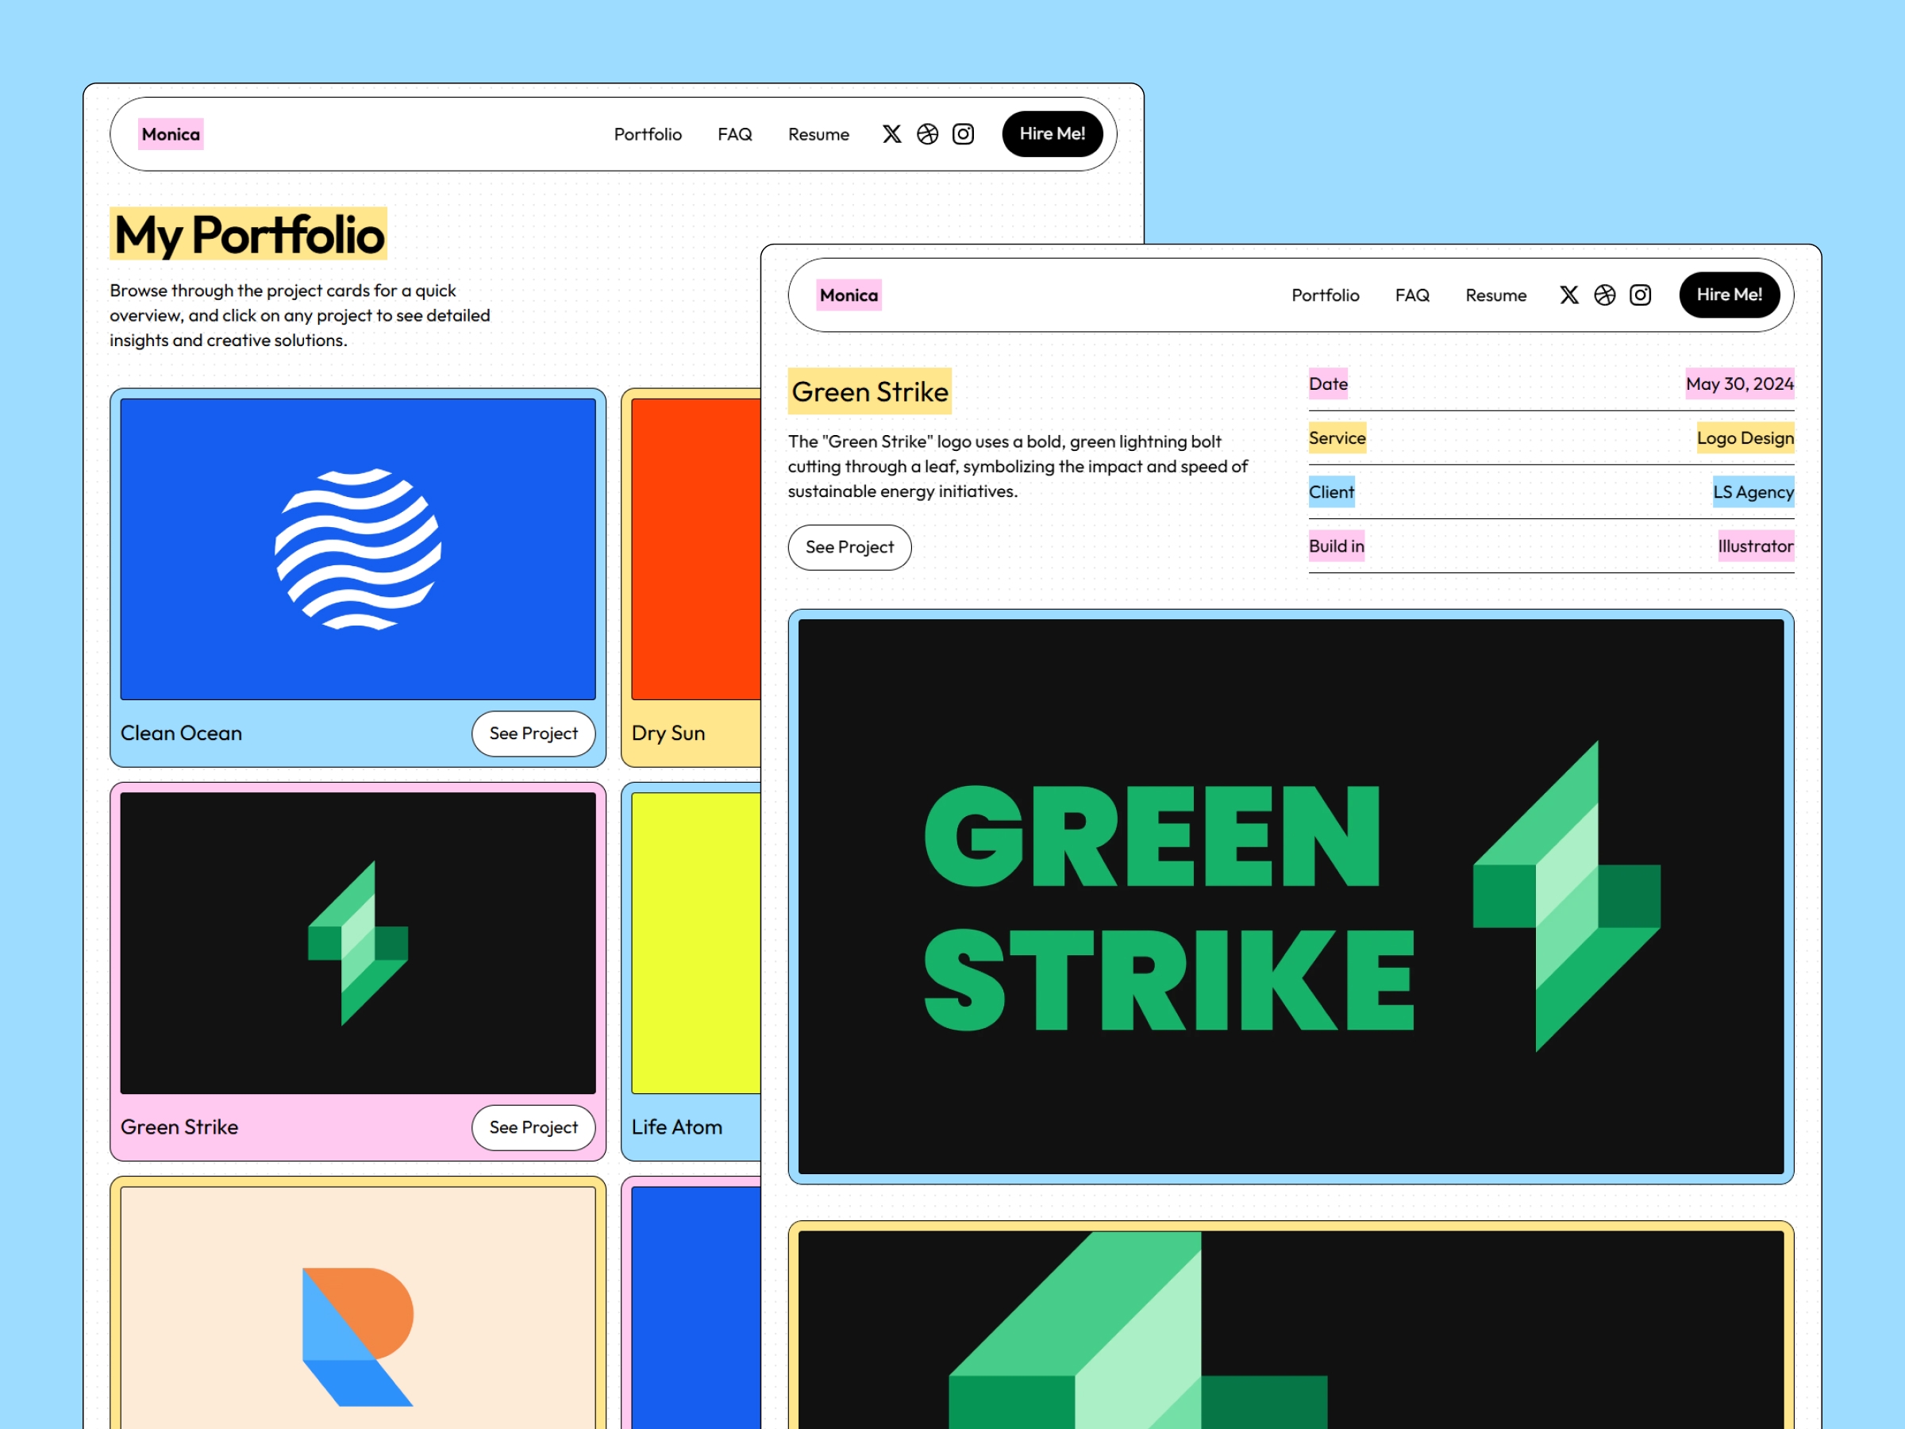Image resolution: width=1905 pixels, height=1429 pixels.
Task: Click the Monica brand logo in portfolio header
Action: coord(172,133)
